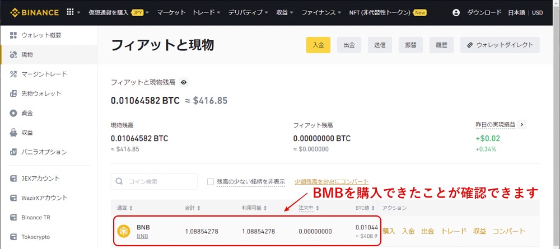The width and height of the screenshot is (560, 249).
Task: Click the BNB coin icon
Action: pos(124,231)
